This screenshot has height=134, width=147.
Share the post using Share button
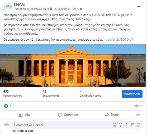(112, 115)
